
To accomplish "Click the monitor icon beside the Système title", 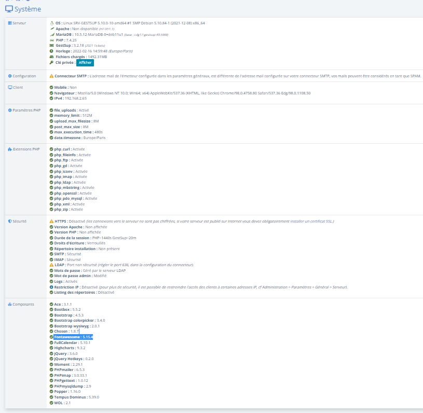I will [x=9, y=9].
